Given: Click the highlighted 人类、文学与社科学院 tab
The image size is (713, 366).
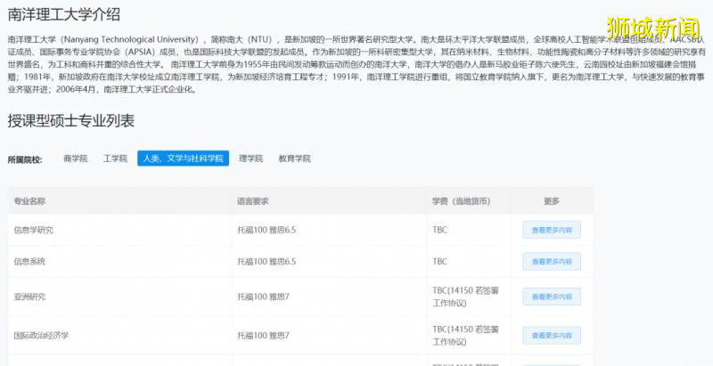Looking at the screenshot, I should (x=183, y=159).
